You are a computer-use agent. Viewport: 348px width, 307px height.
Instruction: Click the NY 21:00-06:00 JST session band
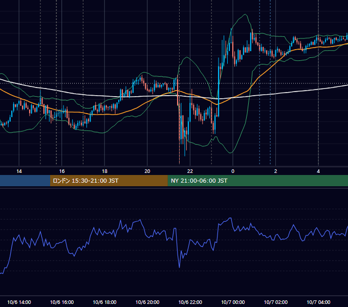[x=257, y=181]
